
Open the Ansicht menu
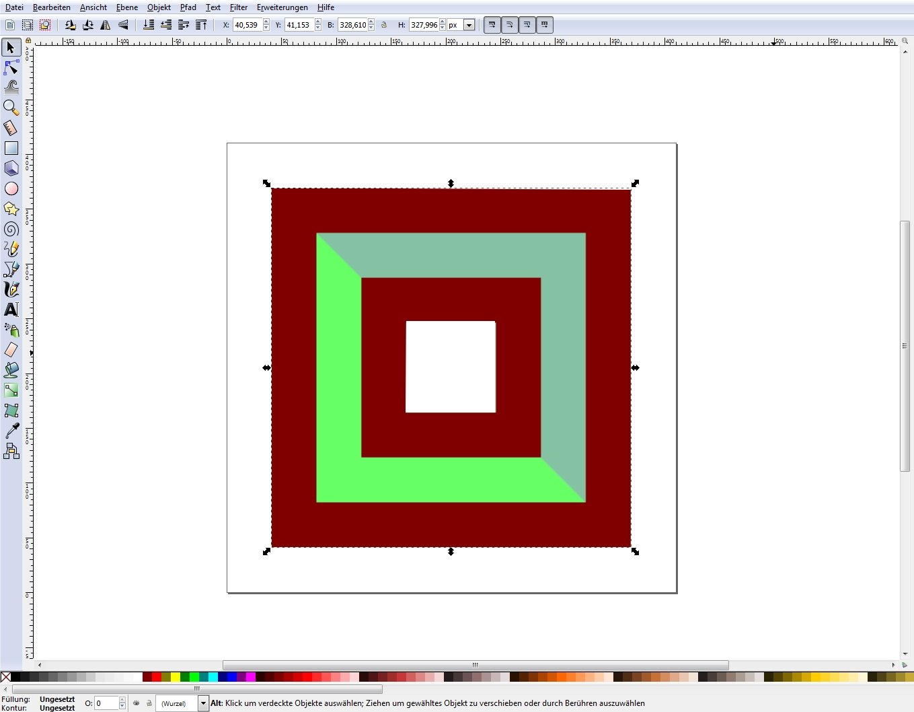tap(93, 7)
